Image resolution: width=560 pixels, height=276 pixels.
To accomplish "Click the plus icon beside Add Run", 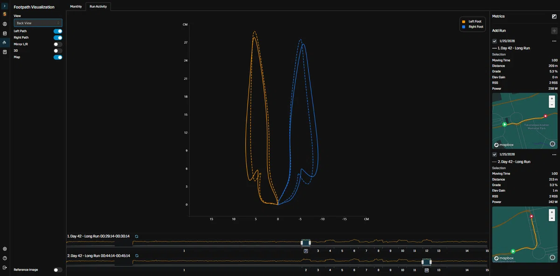I will (x=554, y=31).
